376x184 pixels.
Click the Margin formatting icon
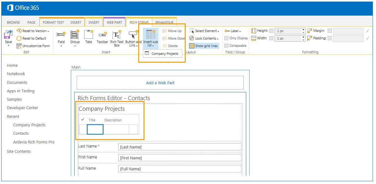310,31
